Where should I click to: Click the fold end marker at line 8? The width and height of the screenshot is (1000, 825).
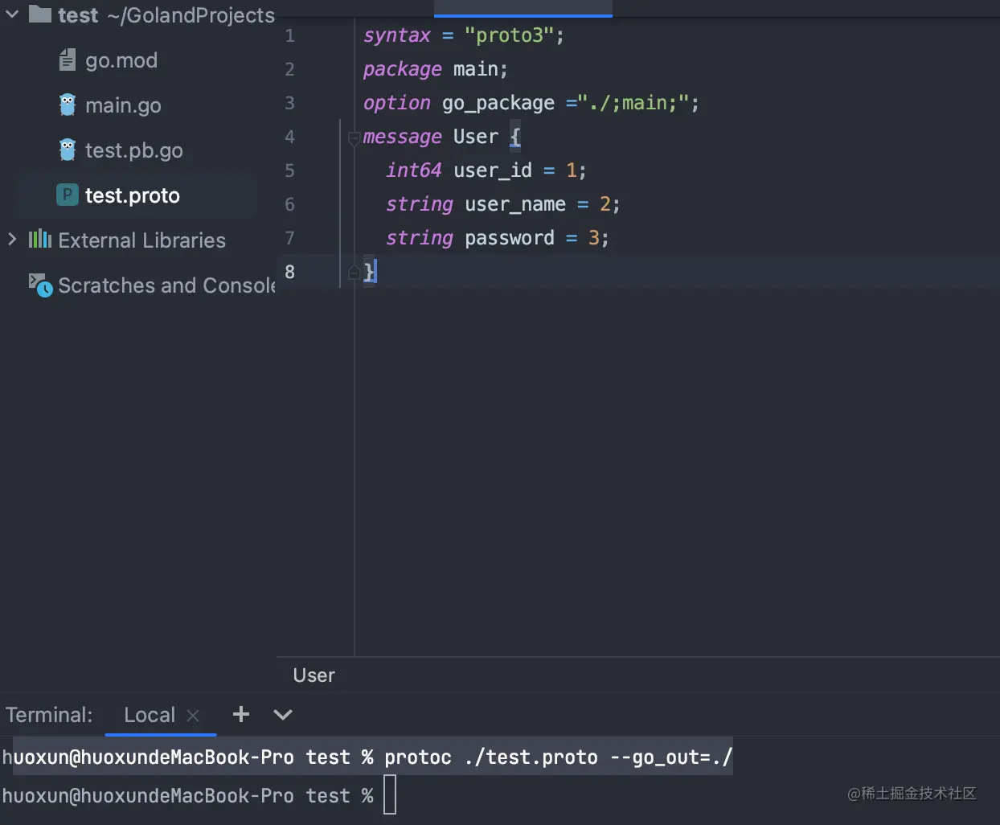354,273
